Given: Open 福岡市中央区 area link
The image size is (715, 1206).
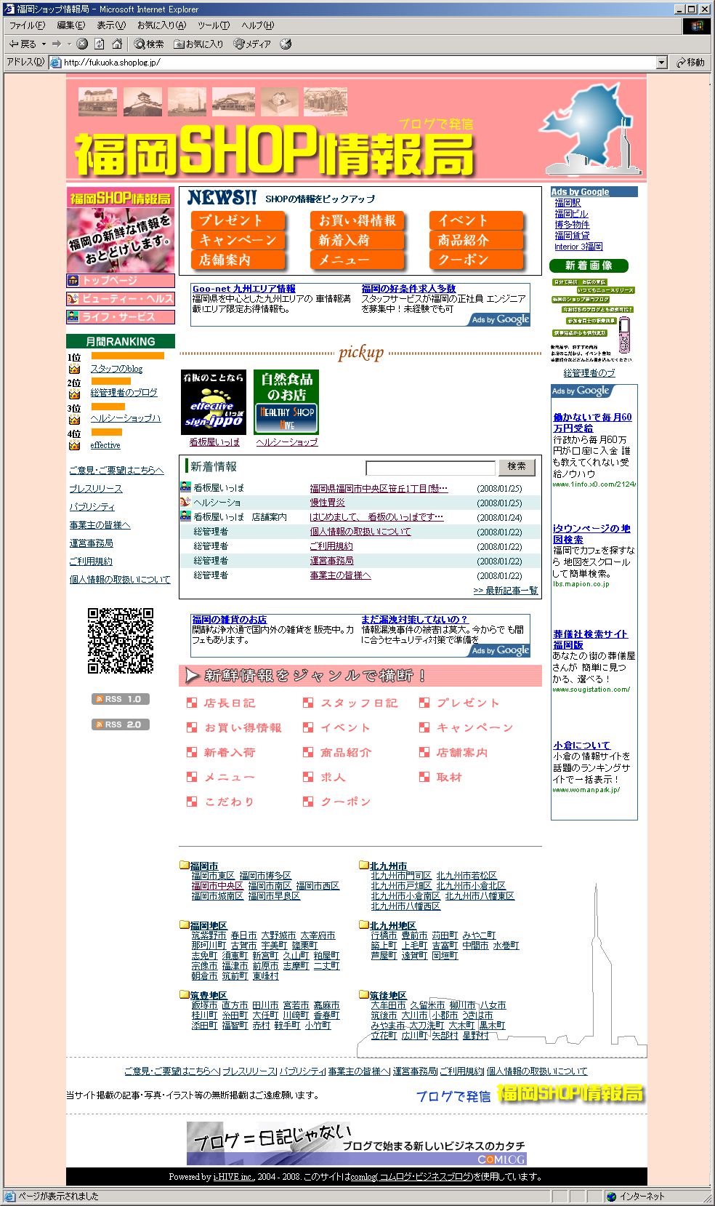Looking at the screenshot, I should pyautogui.click(x=217, y=886).
